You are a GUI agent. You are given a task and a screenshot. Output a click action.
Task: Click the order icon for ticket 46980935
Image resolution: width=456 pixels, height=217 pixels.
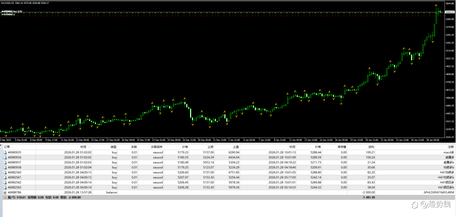tap(5, 152)
